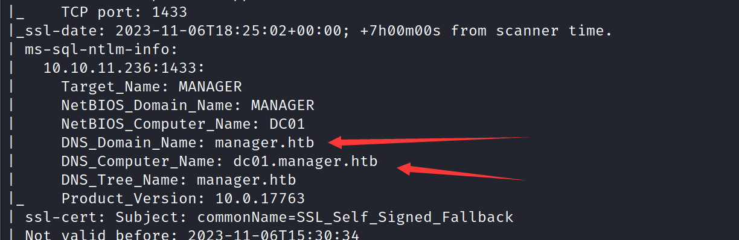Click the NetBIOS_Domain_Name MANAGER value
Image resolution: width=739 pixels, height=240 pixels.
point(283,105)
